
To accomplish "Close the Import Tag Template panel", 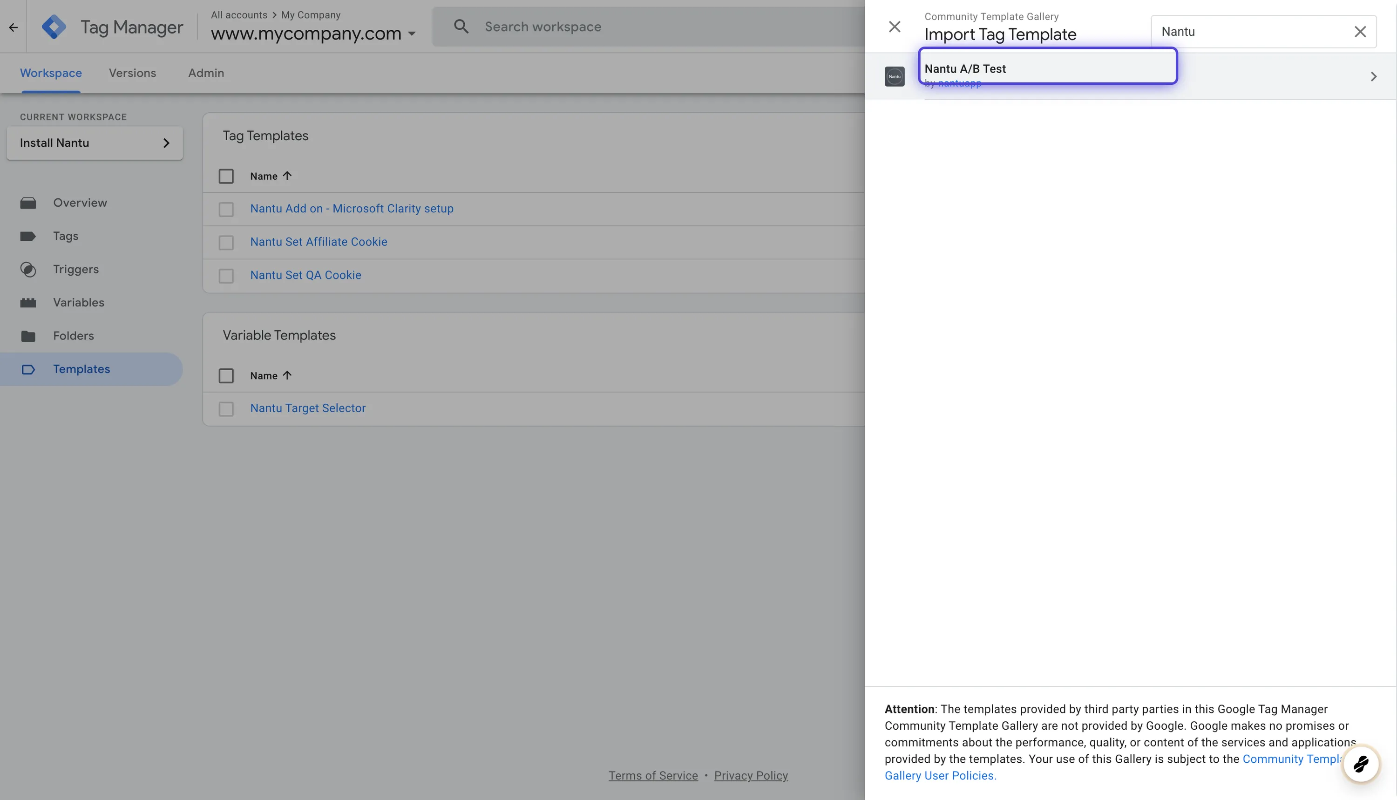I will pyautogui.click(x=895, y=27).
